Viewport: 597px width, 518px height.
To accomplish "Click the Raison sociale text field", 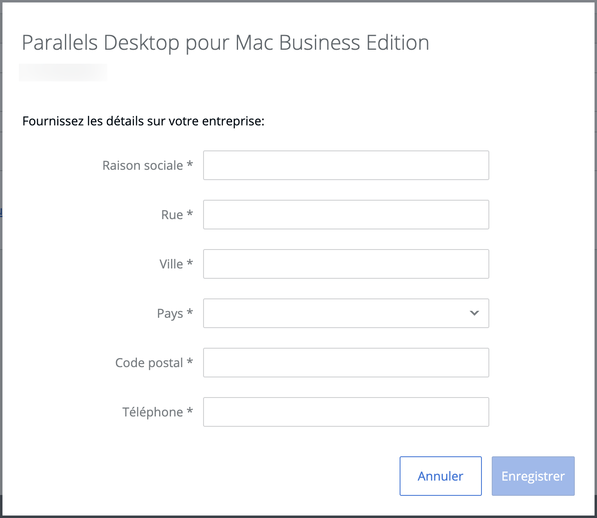I will pos(346,165).
